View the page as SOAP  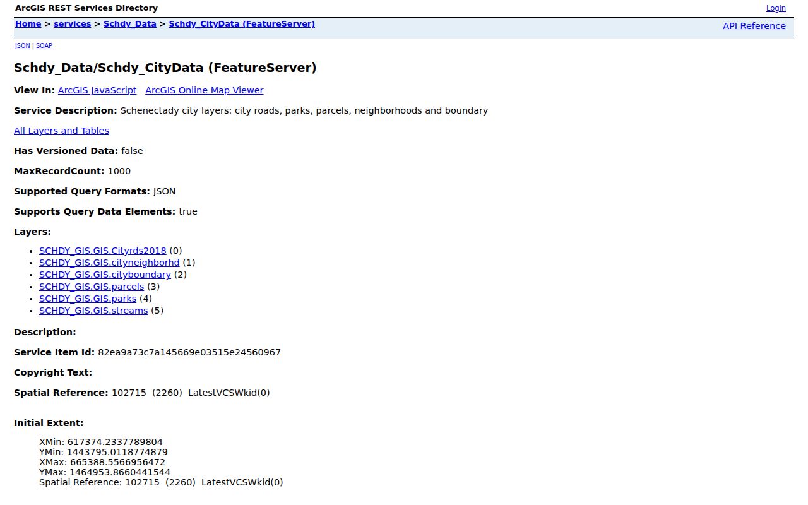click(44, 45)
